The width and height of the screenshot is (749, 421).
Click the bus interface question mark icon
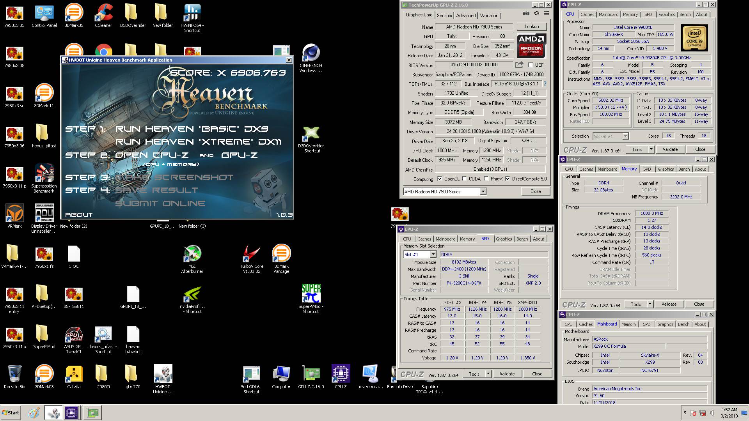[x=545, y=84]
